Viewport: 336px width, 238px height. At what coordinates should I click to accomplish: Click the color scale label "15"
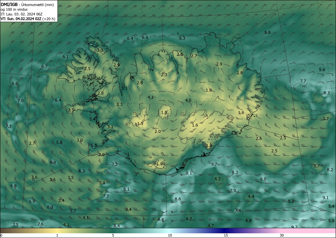pos(226,235)
